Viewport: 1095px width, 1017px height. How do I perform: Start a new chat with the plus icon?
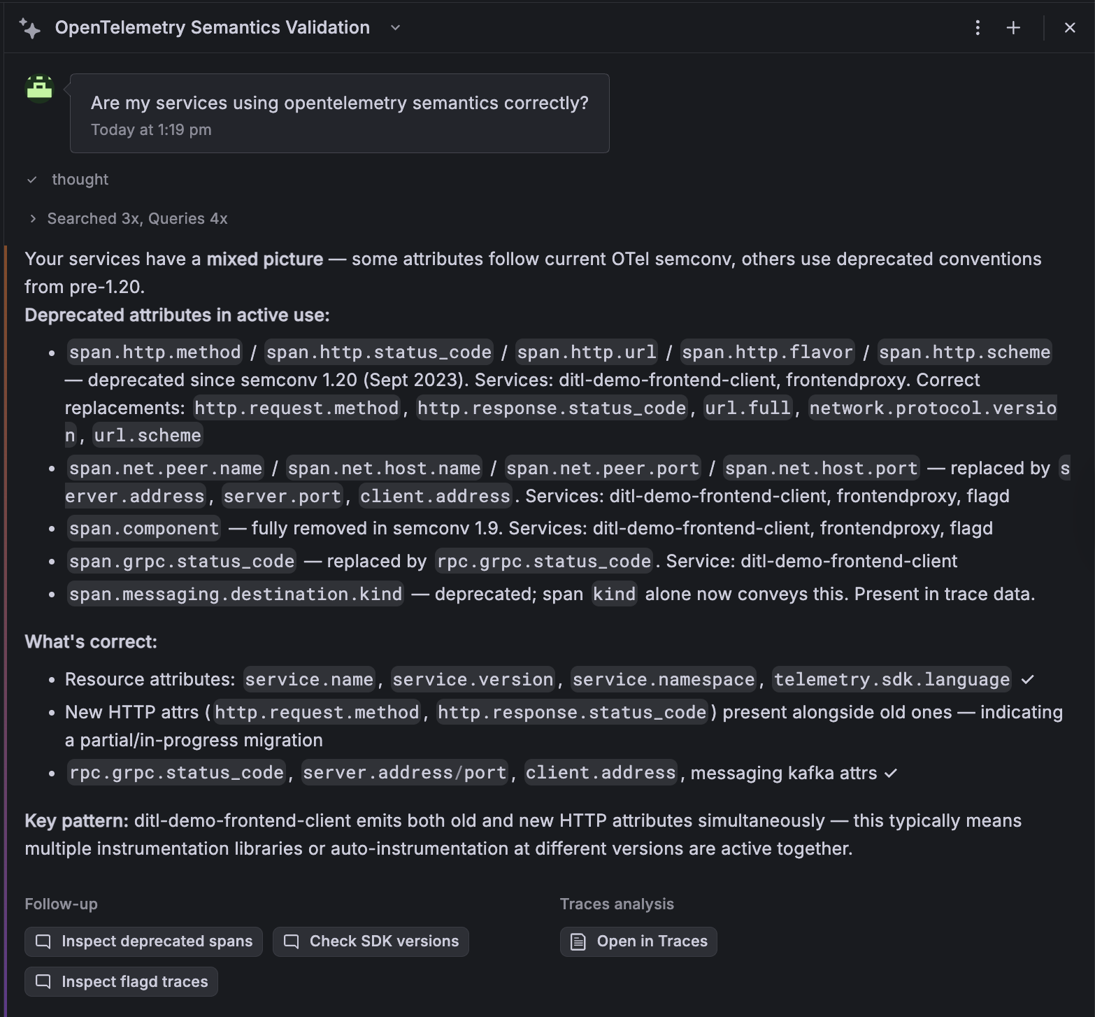[x=1013, y=27]
